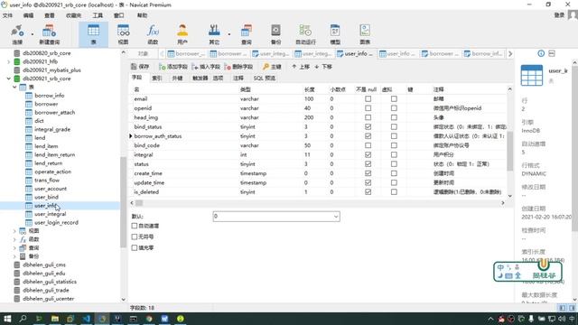Toggle Not null checkbox for email row
Viewport: 578px width, 325px height.
368,98
